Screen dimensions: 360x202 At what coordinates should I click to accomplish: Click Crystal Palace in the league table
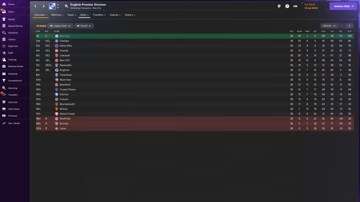[67, 89]
